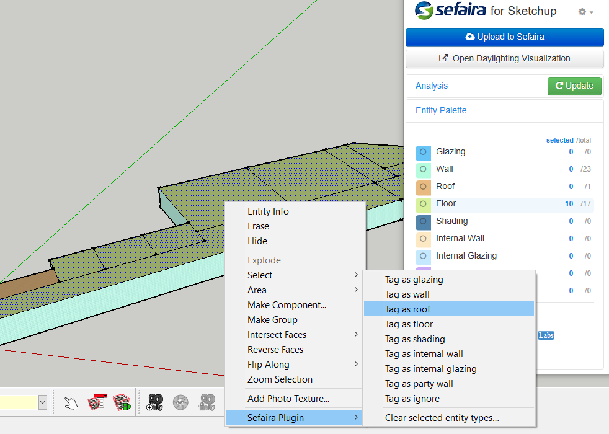Toggle the Shading entity radio circle
This screenshot has width=609, height=434.
tap(423, 221)
